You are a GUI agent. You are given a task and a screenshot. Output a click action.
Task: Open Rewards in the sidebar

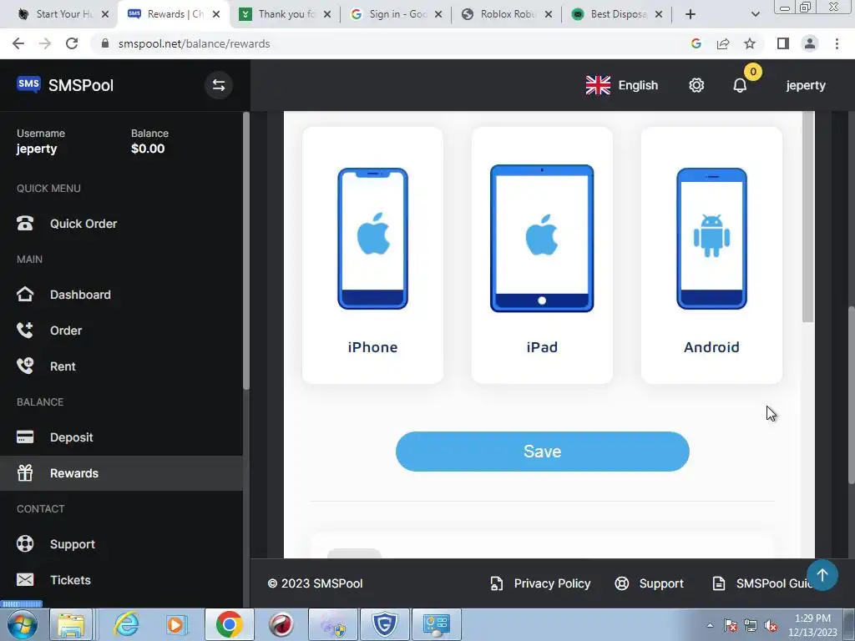point(121,473)
